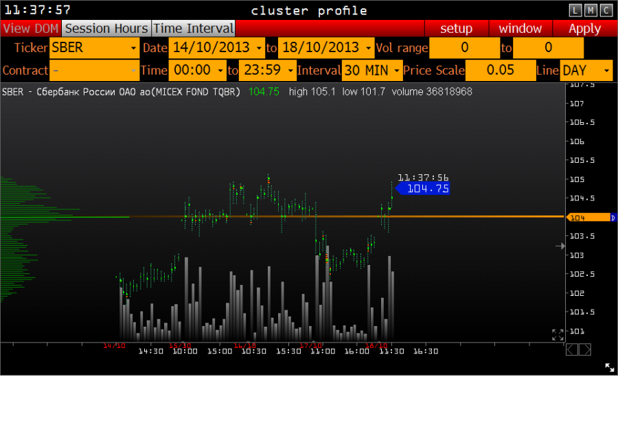Image resolution: width=618 pixels, height=429 pixels.
Task: Click the window resize arrow icon
Action: (x=609, y=367)
